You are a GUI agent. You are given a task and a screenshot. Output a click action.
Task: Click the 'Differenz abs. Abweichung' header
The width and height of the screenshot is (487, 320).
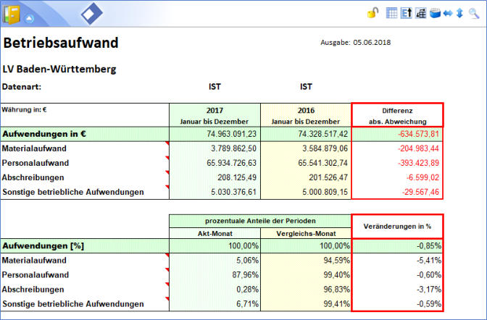[396, 115]
